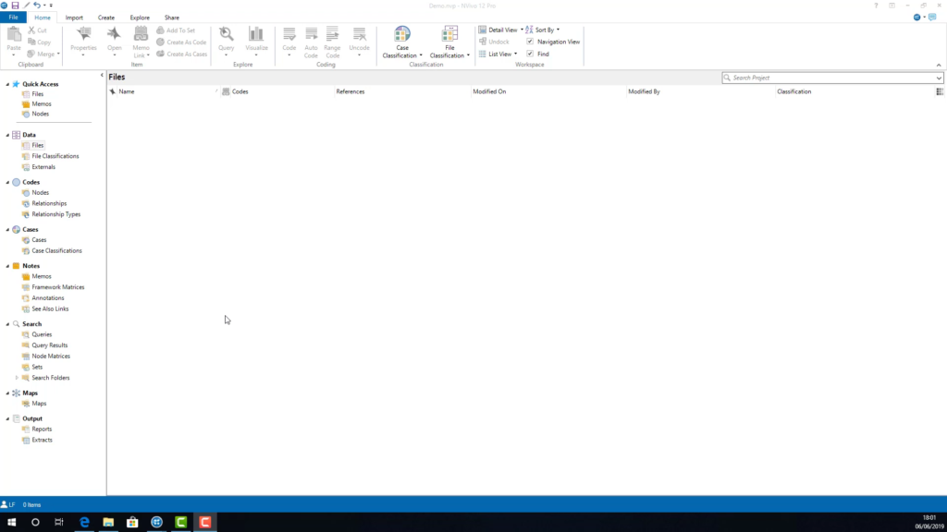
Task: Click Add To Set
Action: (176, 30)
